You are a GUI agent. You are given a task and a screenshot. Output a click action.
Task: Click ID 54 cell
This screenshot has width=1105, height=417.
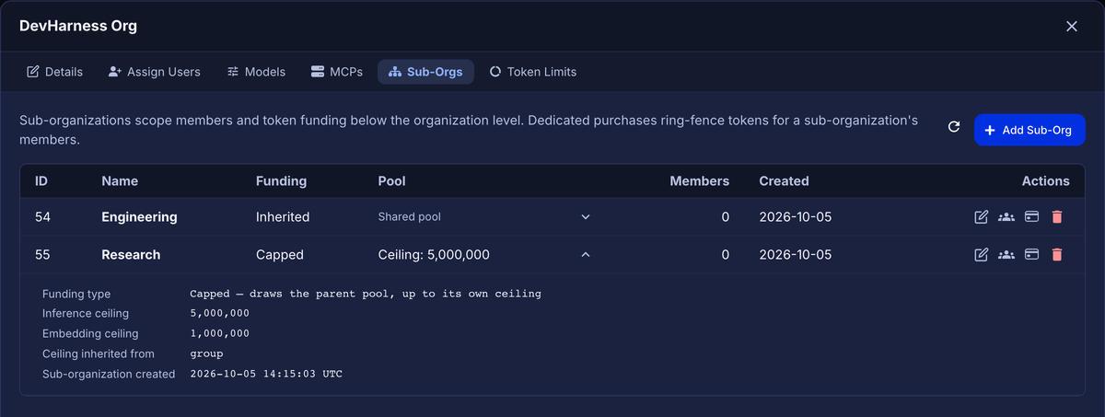(43, 217)
